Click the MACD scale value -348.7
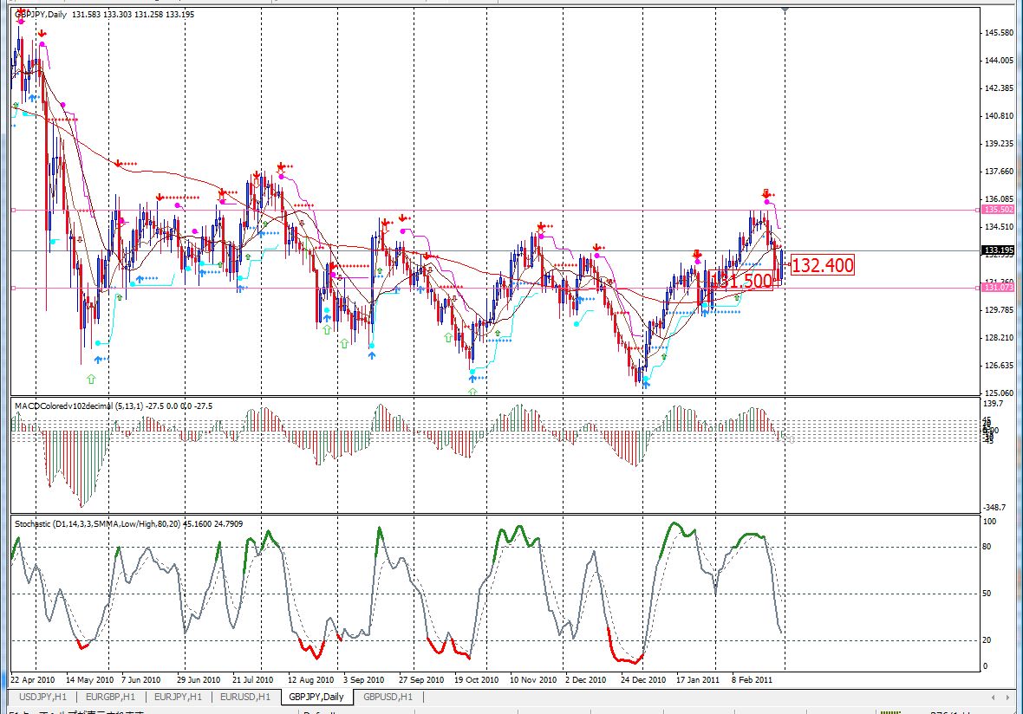This screenshot has height=714, width=1023. point(994,507)
